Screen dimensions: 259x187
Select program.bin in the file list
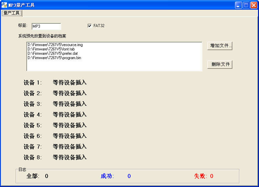pos(54,58)
